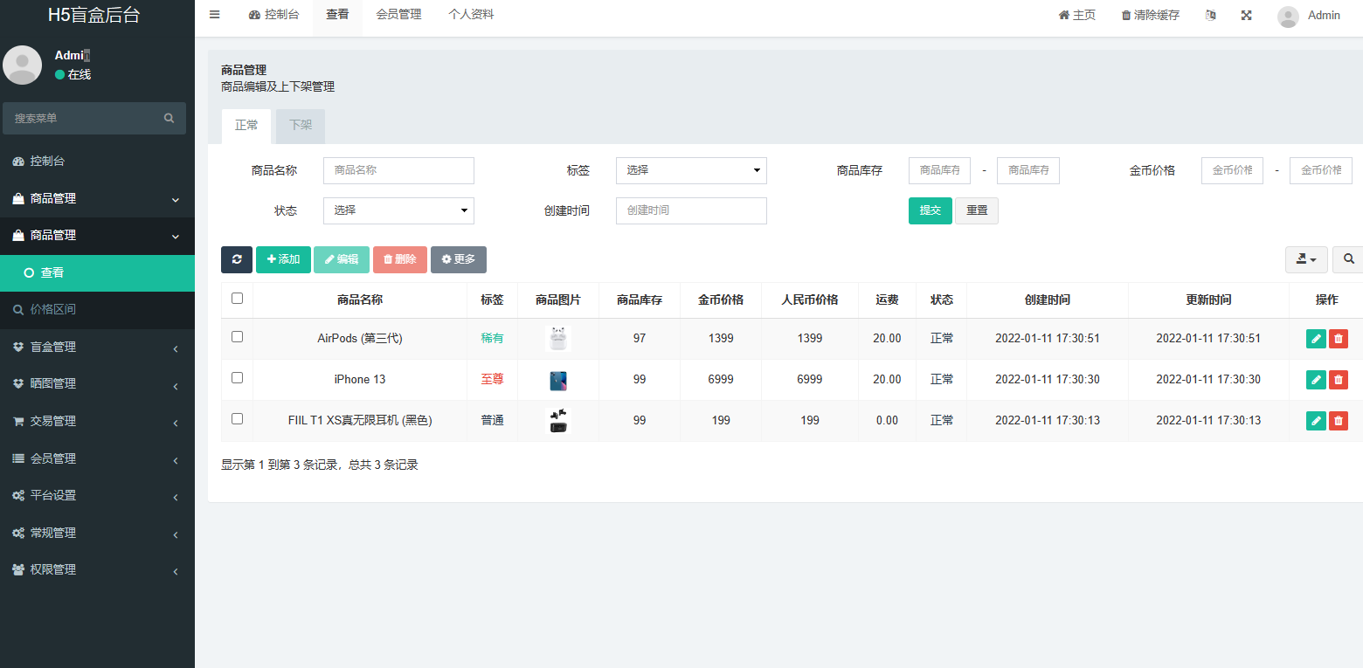Open the 状态 selection dropdown
1363x668 pixels.
tap(398, 210)
